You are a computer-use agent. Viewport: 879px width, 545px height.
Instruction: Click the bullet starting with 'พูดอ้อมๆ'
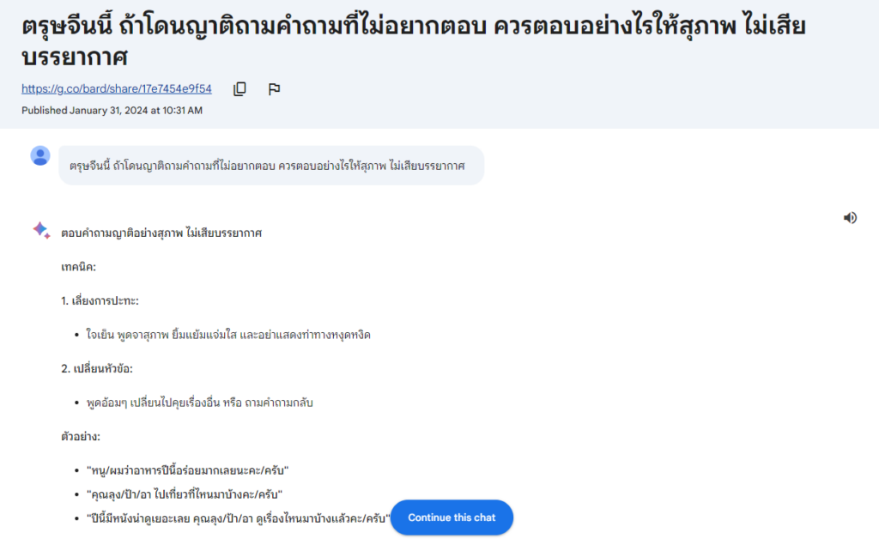tap(200, 403)
